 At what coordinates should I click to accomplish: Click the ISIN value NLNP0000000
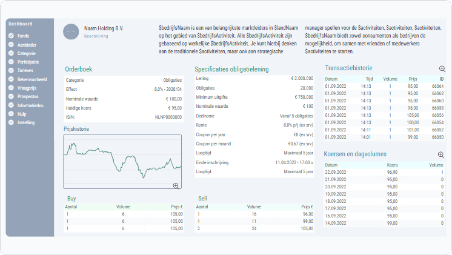(x=168, y=118)
